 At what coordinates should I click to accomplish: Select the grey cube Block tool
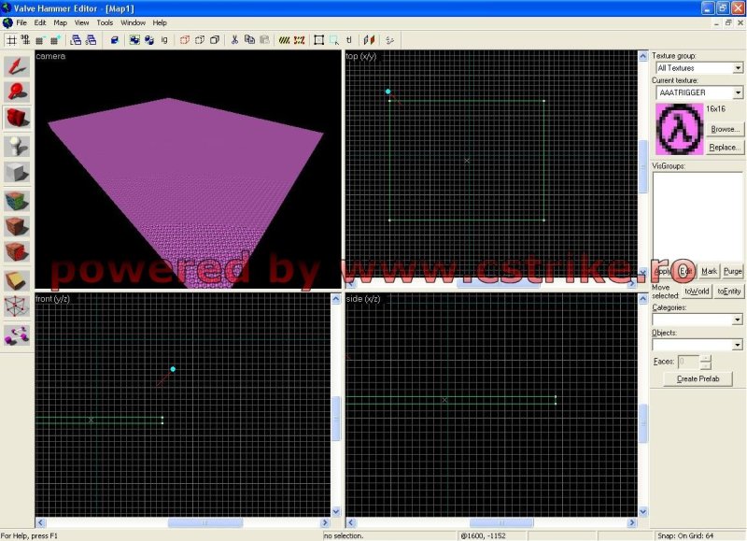[18, 173]
